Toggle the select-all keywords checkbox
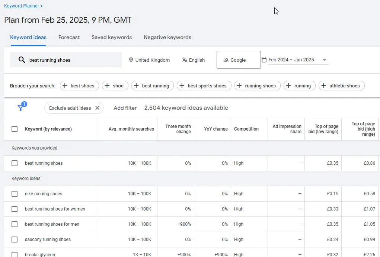This screenshot has height=257, width=380. (x=15, y=129)
